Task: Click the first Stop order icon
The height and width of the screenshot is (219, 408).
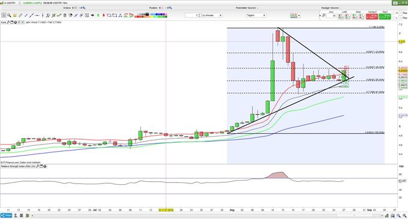Action: [355, 16]
